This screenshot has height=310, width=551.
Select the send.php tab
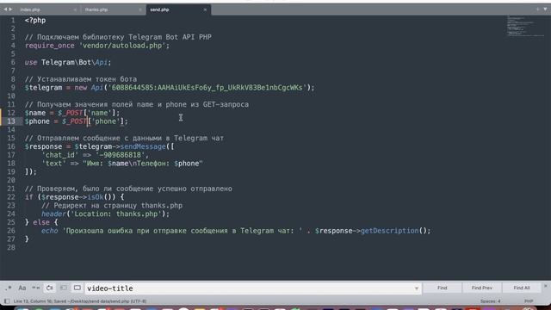[160, 9]
